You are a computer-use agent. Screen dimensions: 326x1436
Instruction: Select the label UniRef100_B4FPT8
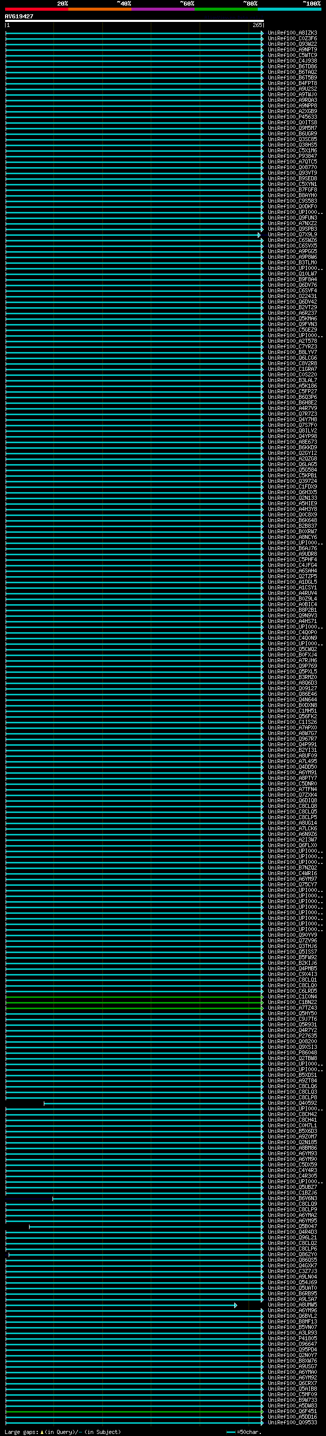292,83
